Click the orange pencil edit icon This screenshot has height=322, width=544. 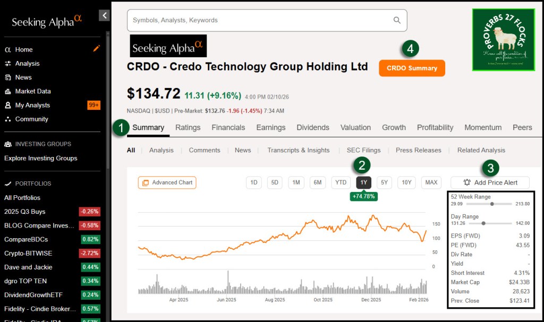click(x=96, y=49)
